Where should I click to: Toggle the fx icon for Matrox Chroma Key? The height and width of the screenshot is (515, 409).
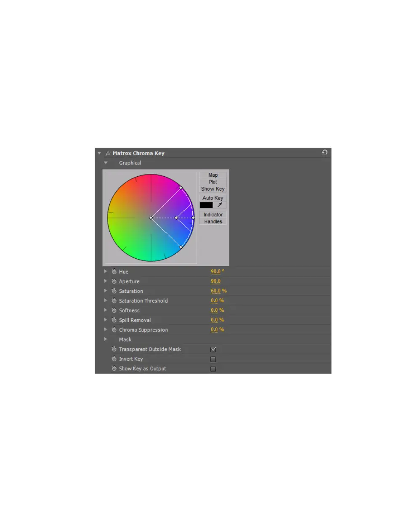click(x=108, y=154)
